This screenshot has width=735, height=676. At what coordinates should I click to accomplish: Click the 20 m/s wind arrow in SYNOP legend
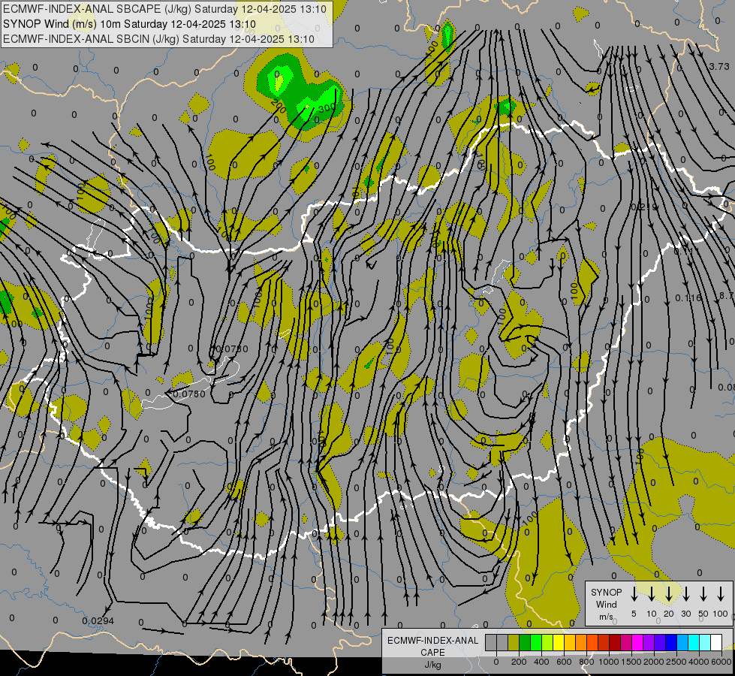[x=668, y=594]
